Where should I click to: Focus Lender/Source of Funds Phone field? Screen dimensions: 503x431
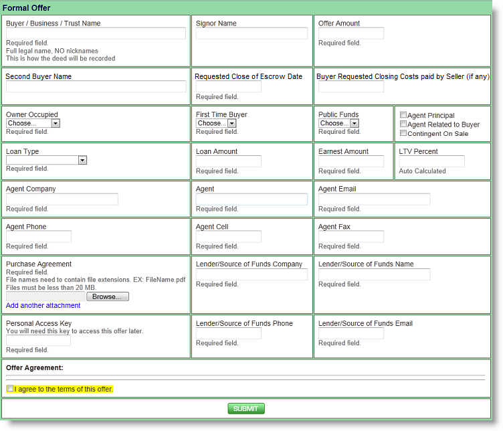coord(228,333)
